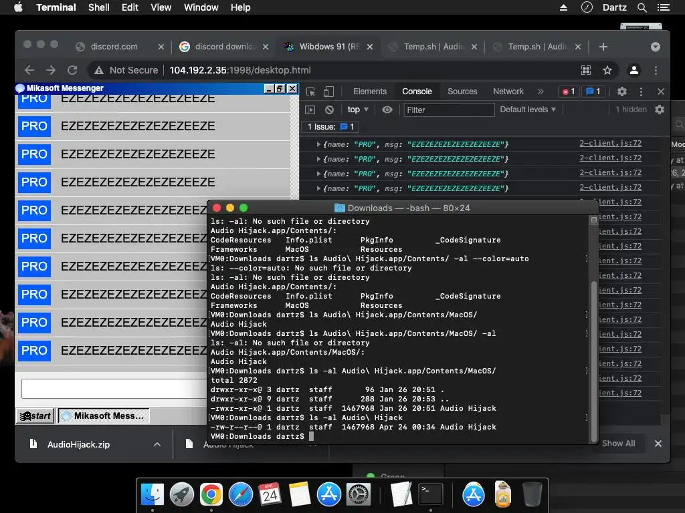Open the Window menu
This screenshot has width=685, height=513.
tap(201, 7)
